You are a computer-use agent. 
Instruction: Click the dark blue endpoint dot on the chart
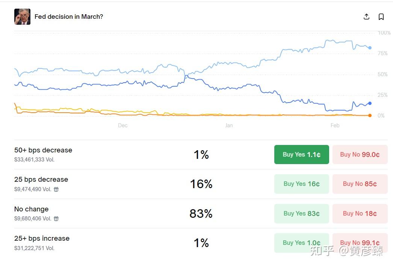point(370,103)
